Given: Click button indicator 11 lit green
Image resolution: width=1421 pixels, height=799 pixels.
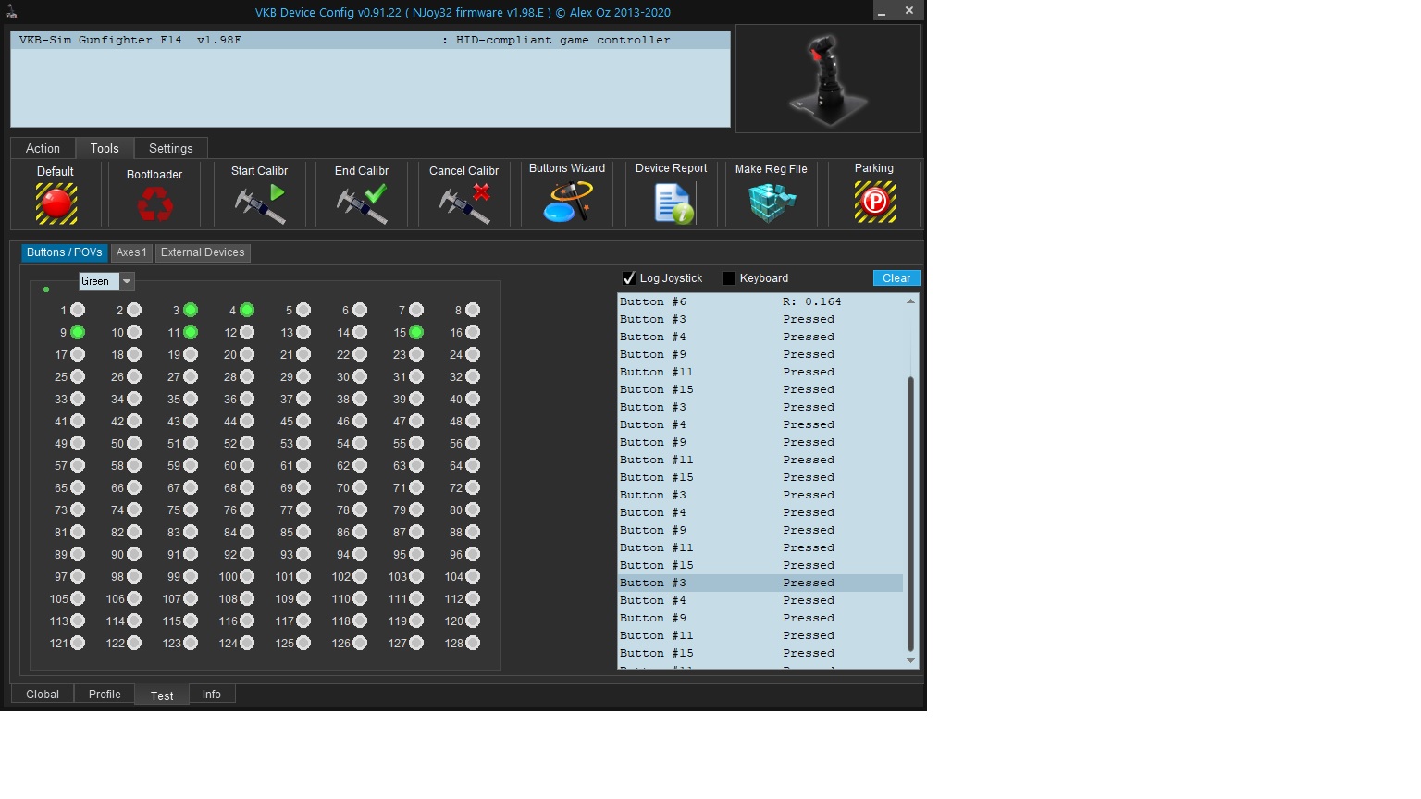Looking at the screenshot, I should click(x=191, y=332).
